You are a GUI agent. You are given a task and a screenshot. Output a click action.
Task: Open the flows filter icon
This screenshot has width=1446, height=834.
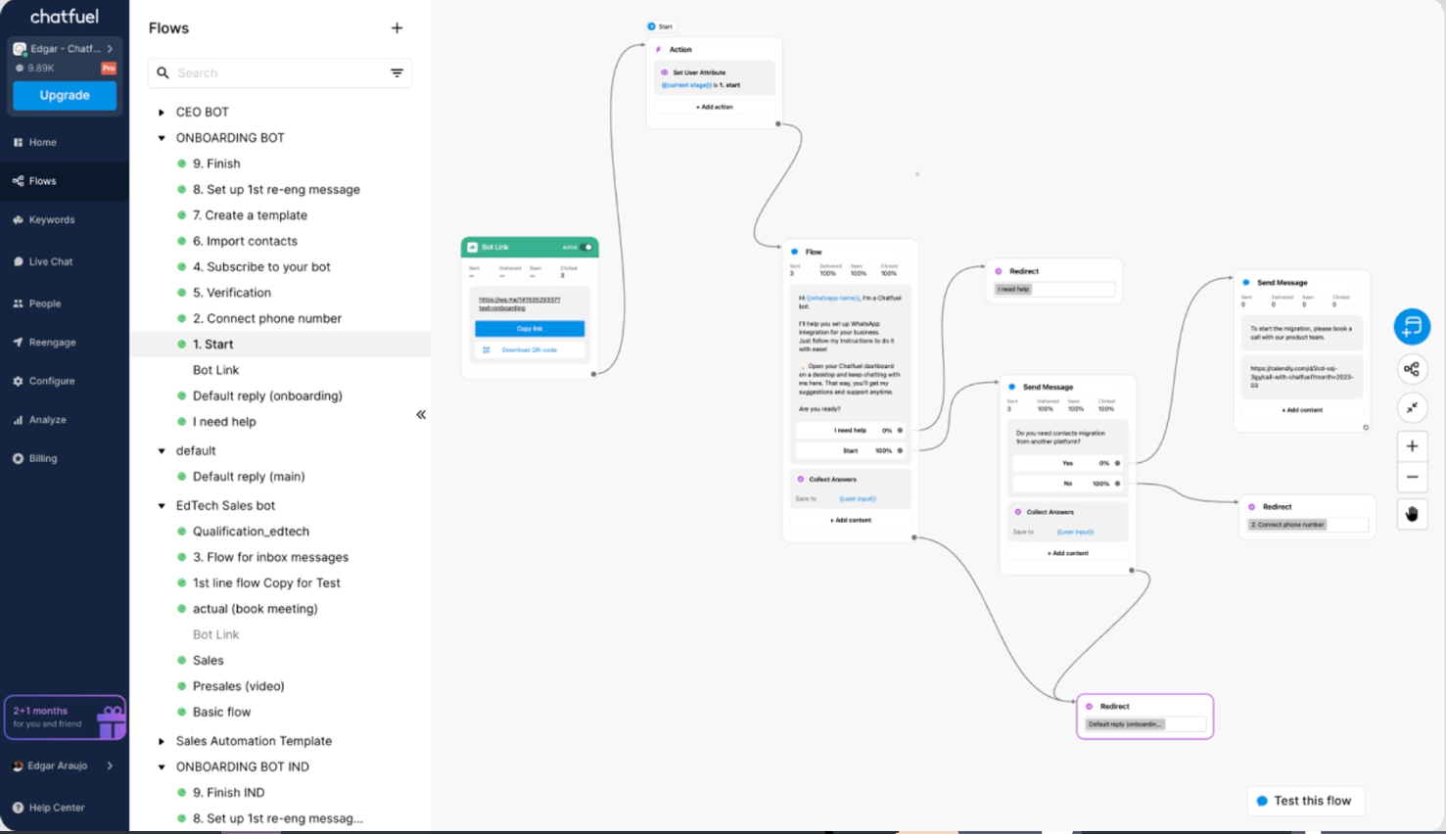[x=396, y=72]
